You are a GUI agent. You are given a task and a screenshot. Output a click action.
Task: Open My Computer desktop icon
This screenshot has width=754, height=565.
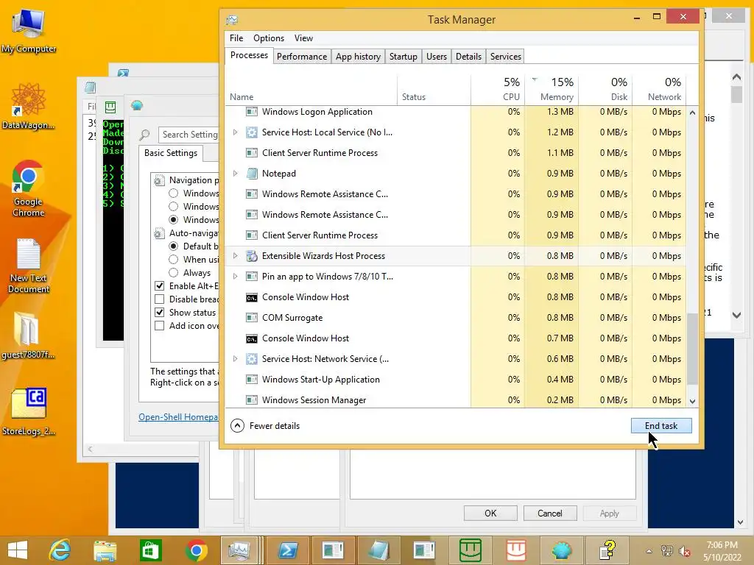point(29,29)
